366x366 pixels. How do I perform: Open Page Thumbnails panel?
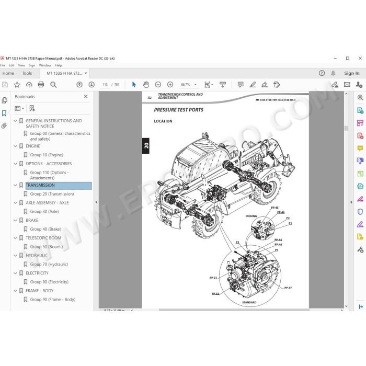click(4, 100)
